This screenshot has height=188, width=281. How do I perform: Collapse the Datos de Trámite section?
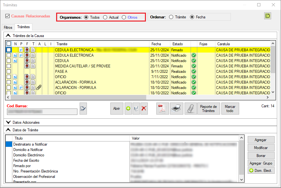pos(8,130)
